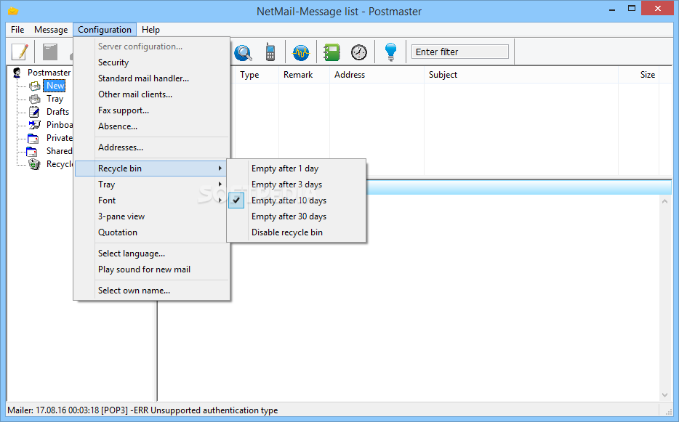This screenshot has height=422, width=679.
Task: Select the Drafts folder in tree
Action: point(57,112)
